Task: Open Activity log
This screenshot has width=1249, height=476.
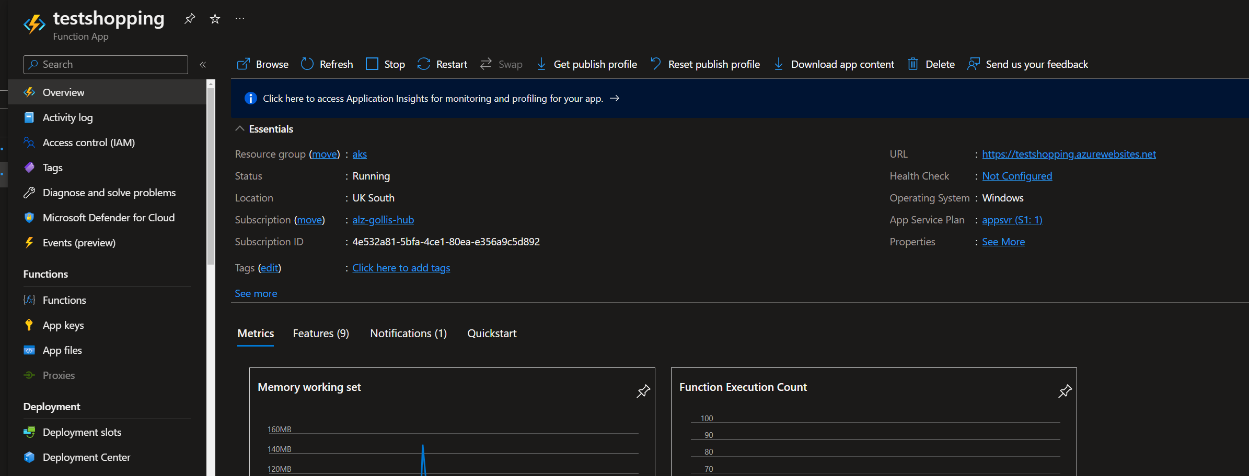Action: click(108, 117)
